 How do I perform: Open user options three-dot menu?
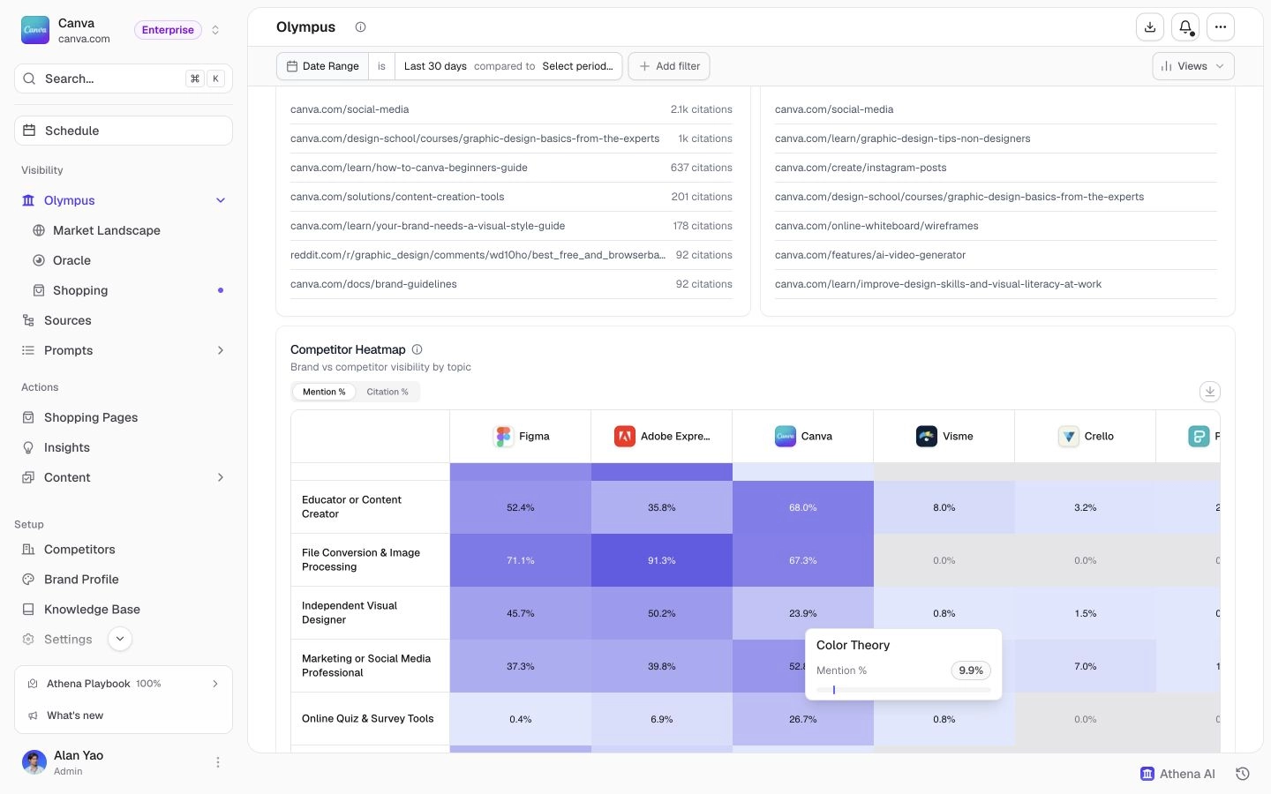(x=218, y=762)
